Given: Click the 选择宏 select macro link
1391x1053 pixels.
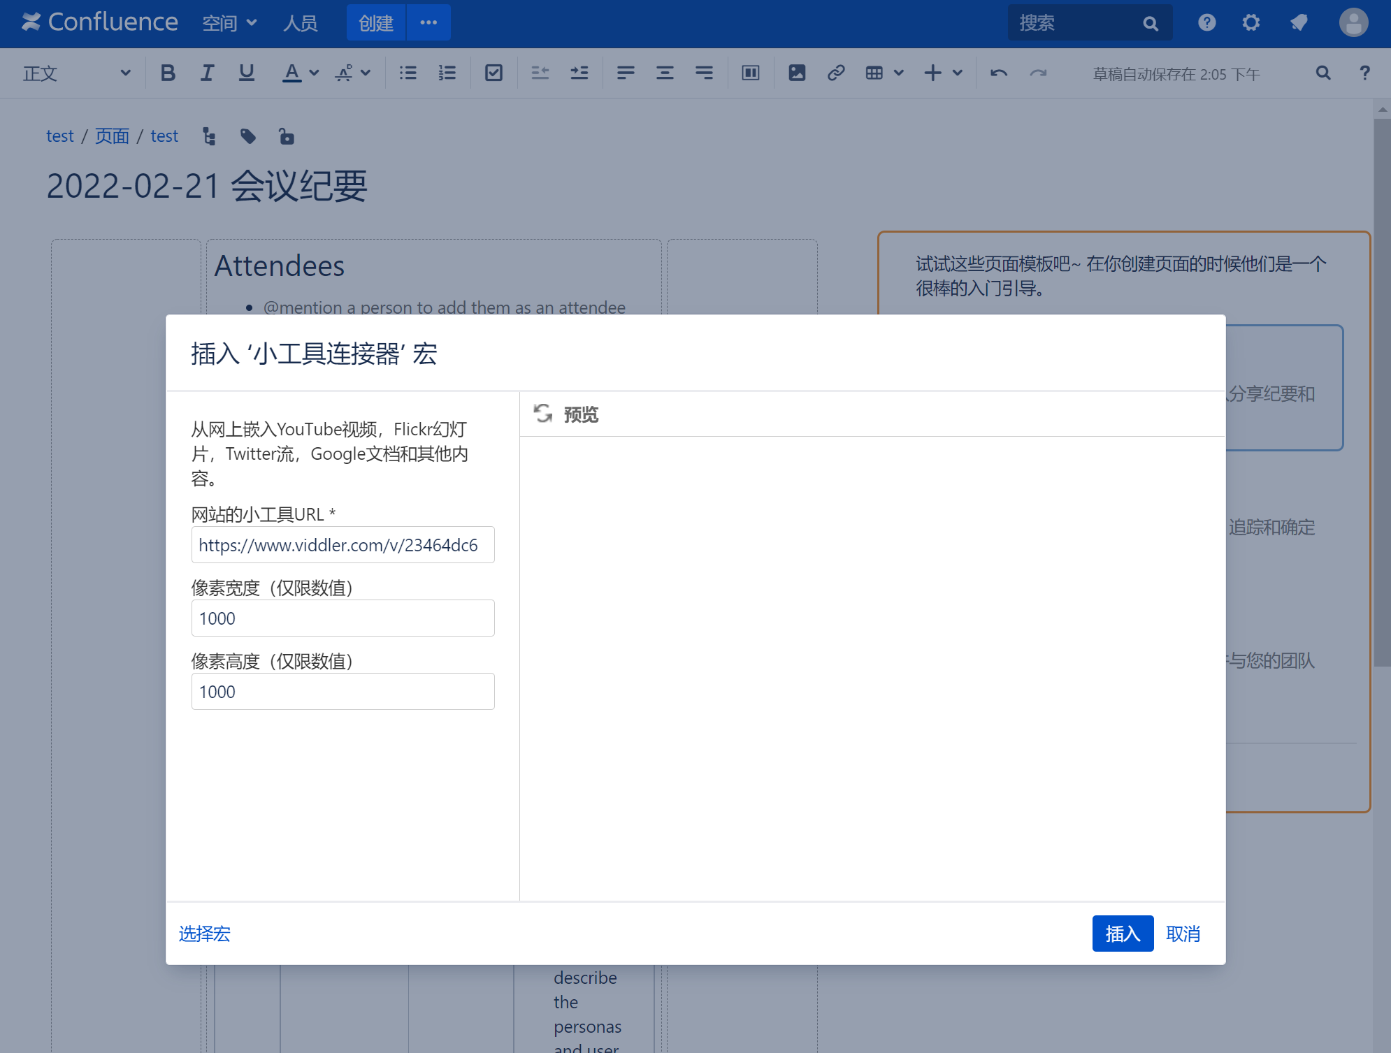Looking at the screenshot, I should click(x=204, y=934).
